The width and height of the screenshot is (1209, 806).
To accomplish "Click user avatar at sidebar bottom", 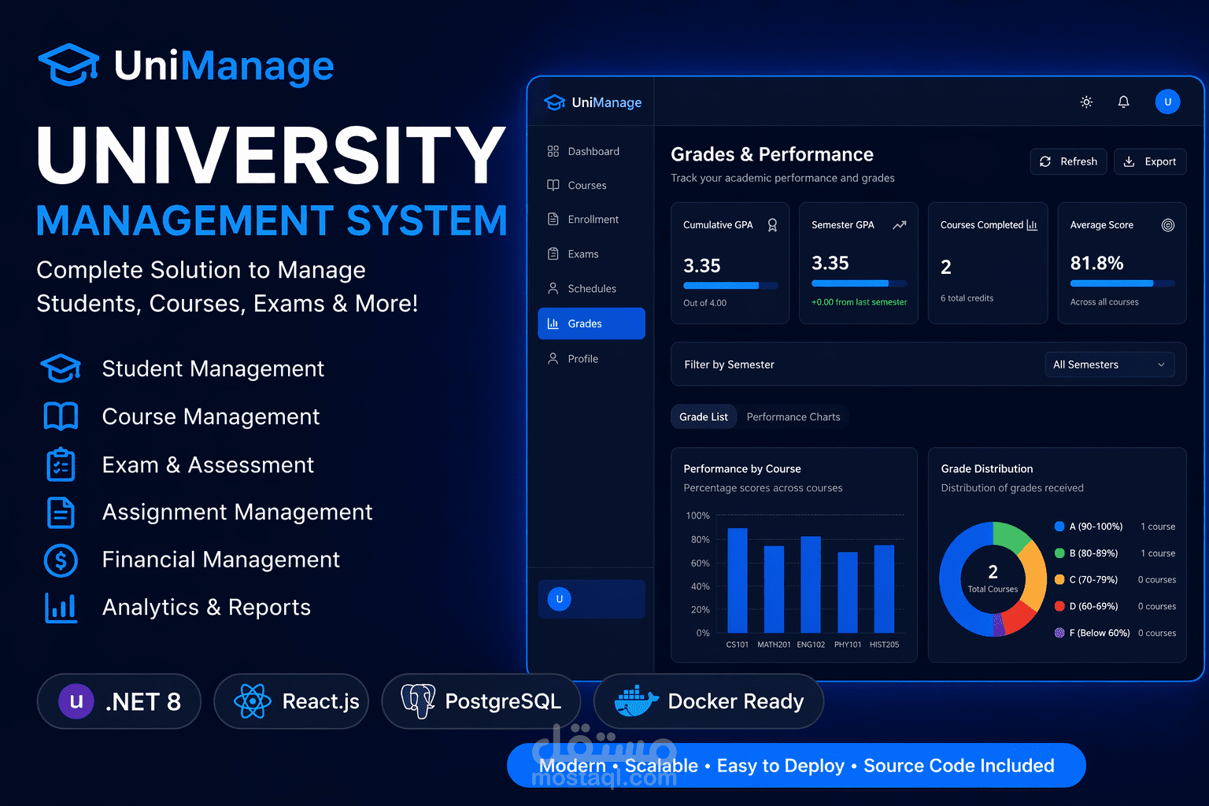I will click(x=560, y=599).
